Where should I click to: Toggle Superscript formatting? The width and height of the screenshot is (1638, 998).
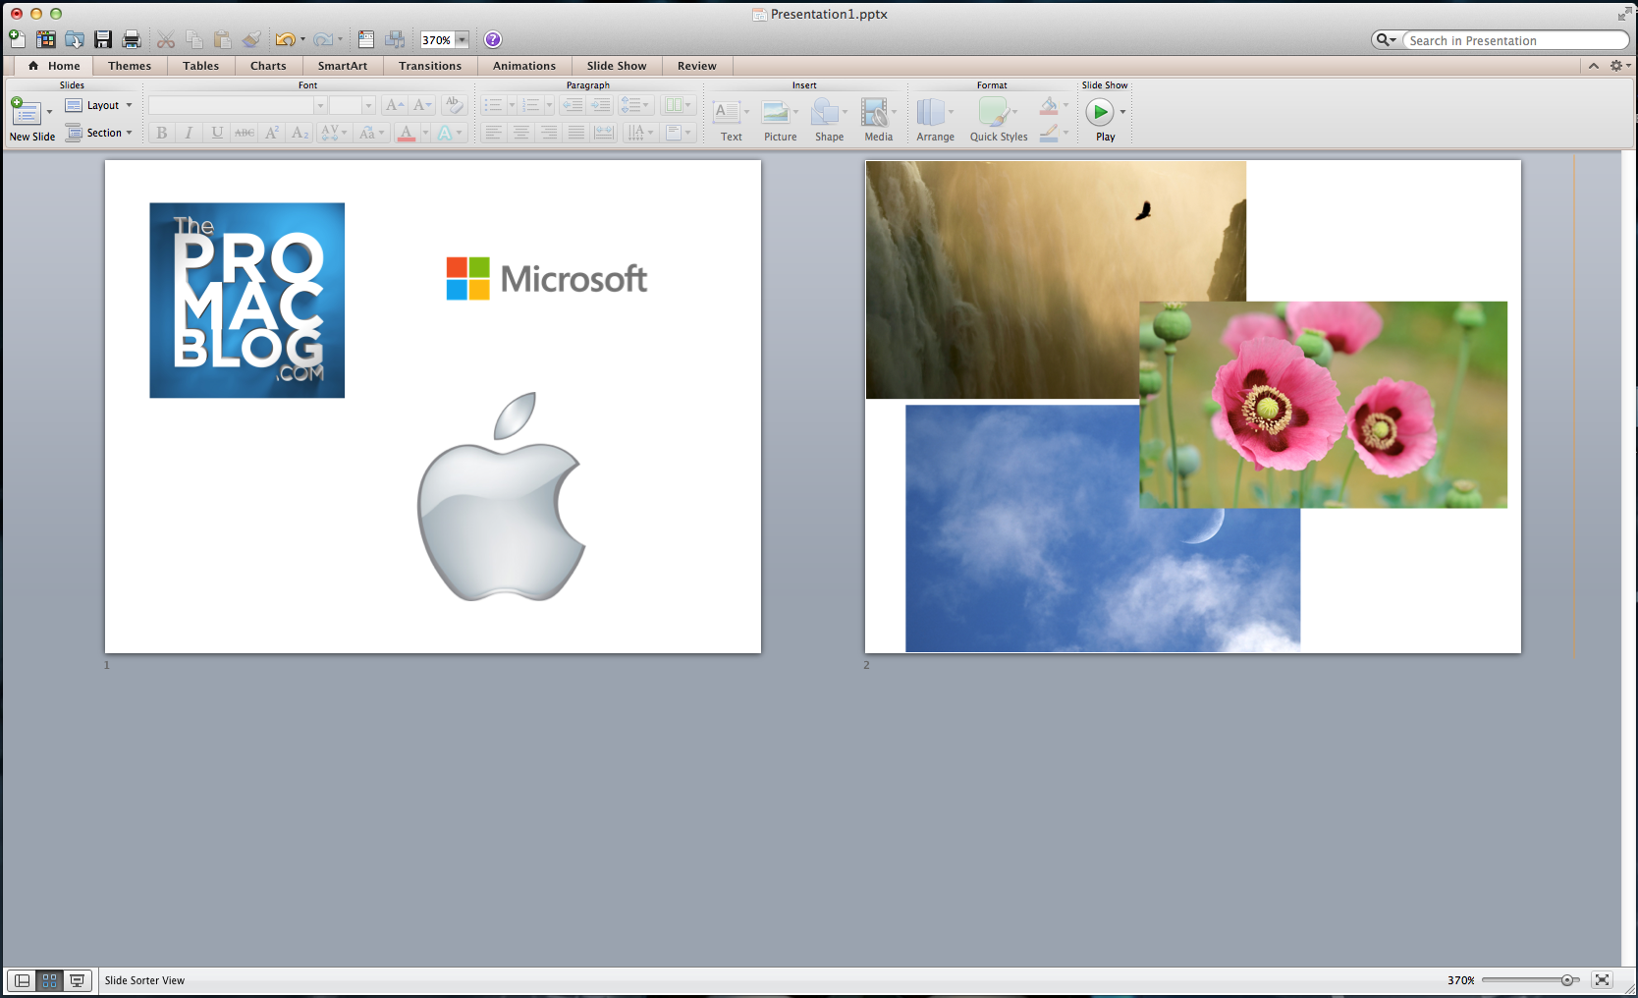click(x=272, y=133)
